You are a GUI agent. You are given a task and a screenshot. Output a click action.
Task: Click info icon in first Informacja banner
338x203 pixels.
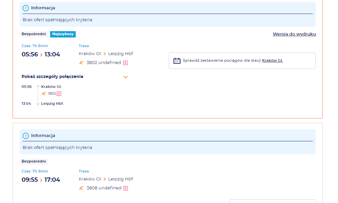tap(26, 8)
